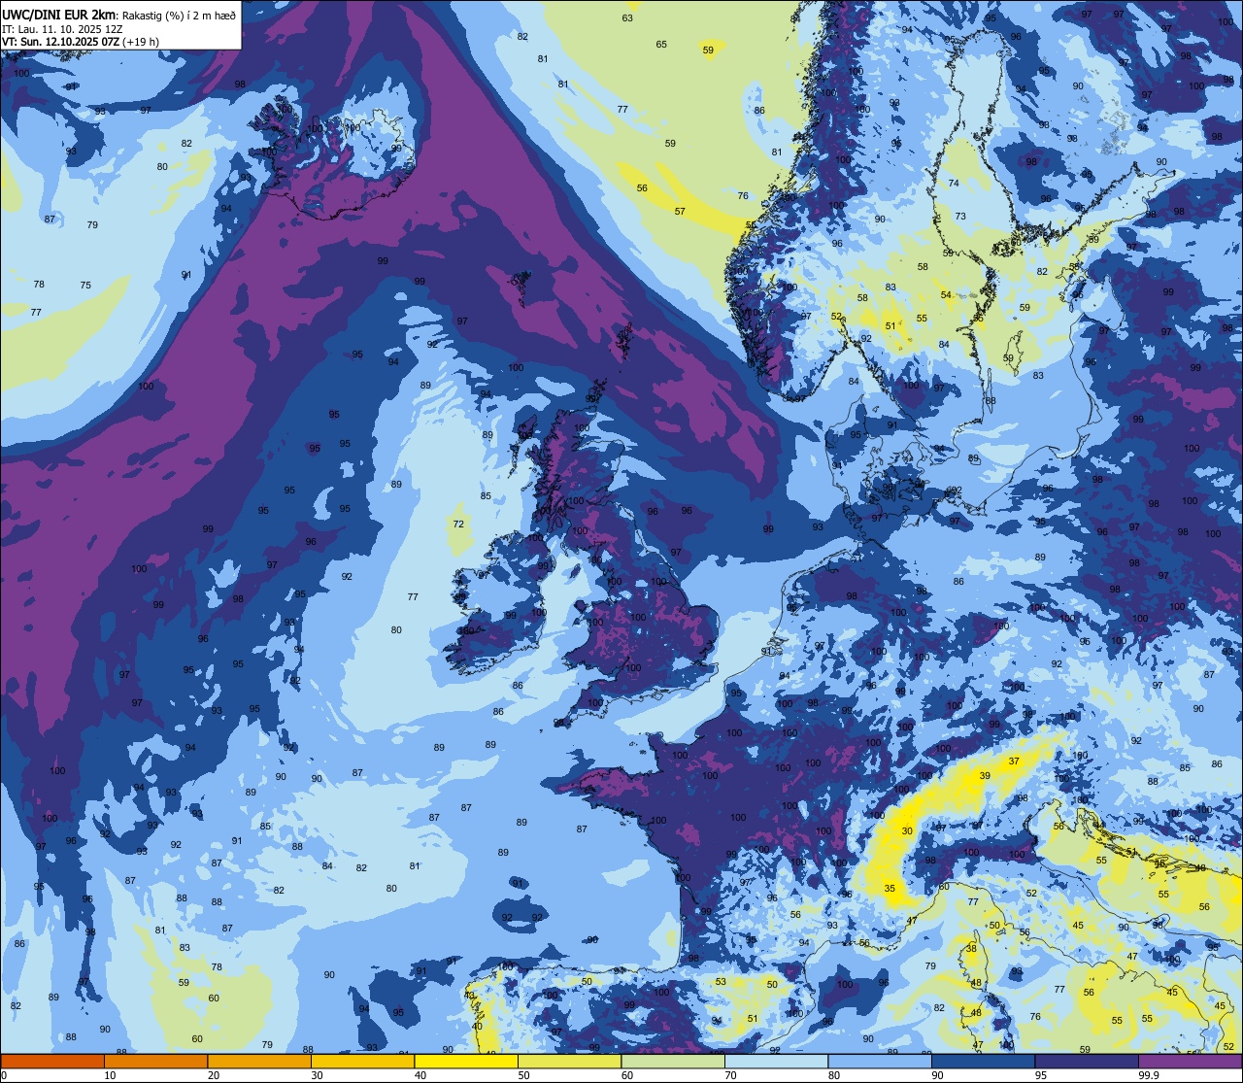Click the 'VT: Sun. 12.10.2025 07Z' line
The height and width of the screenshot is (1083, 1243).
pyautogui.click(x=60, y=42)
